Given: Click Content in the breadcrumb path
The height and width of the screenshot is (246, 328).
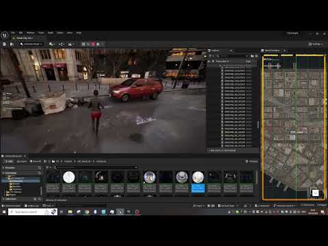Looking at the screenshot, I should point(68,161).
